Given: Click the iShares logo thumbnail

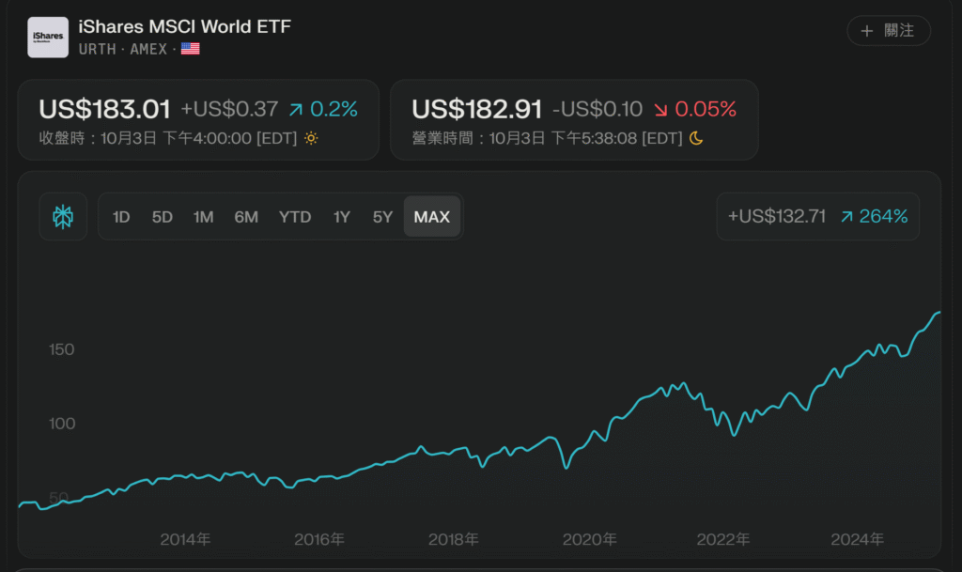Looking at the screenshot, I should click(48, 38).
